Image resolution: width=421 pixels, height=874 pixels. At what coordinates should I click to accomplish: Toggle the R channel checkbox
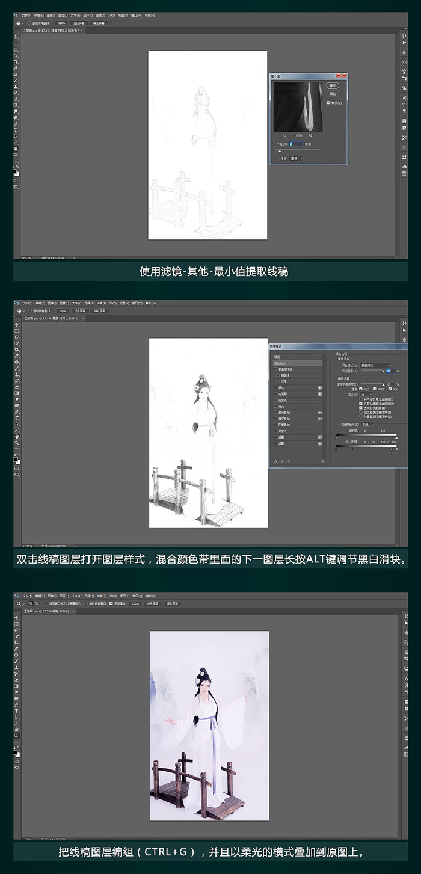point(361,389)
